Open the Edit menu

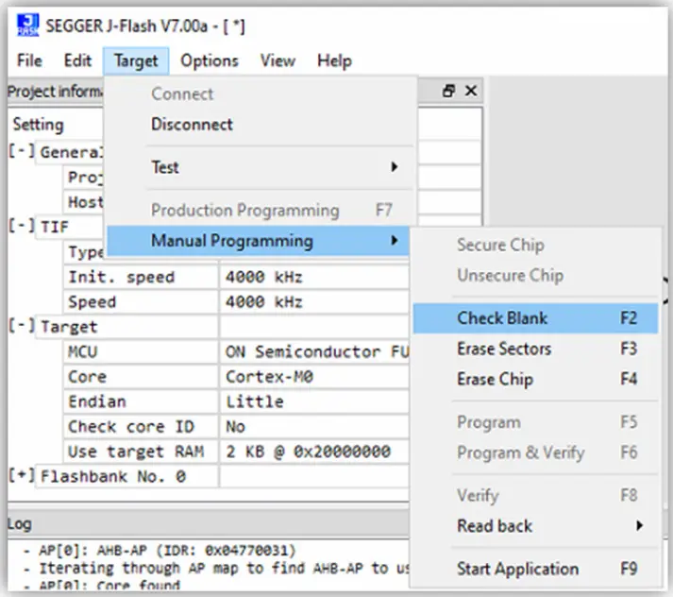click(77, 60)
